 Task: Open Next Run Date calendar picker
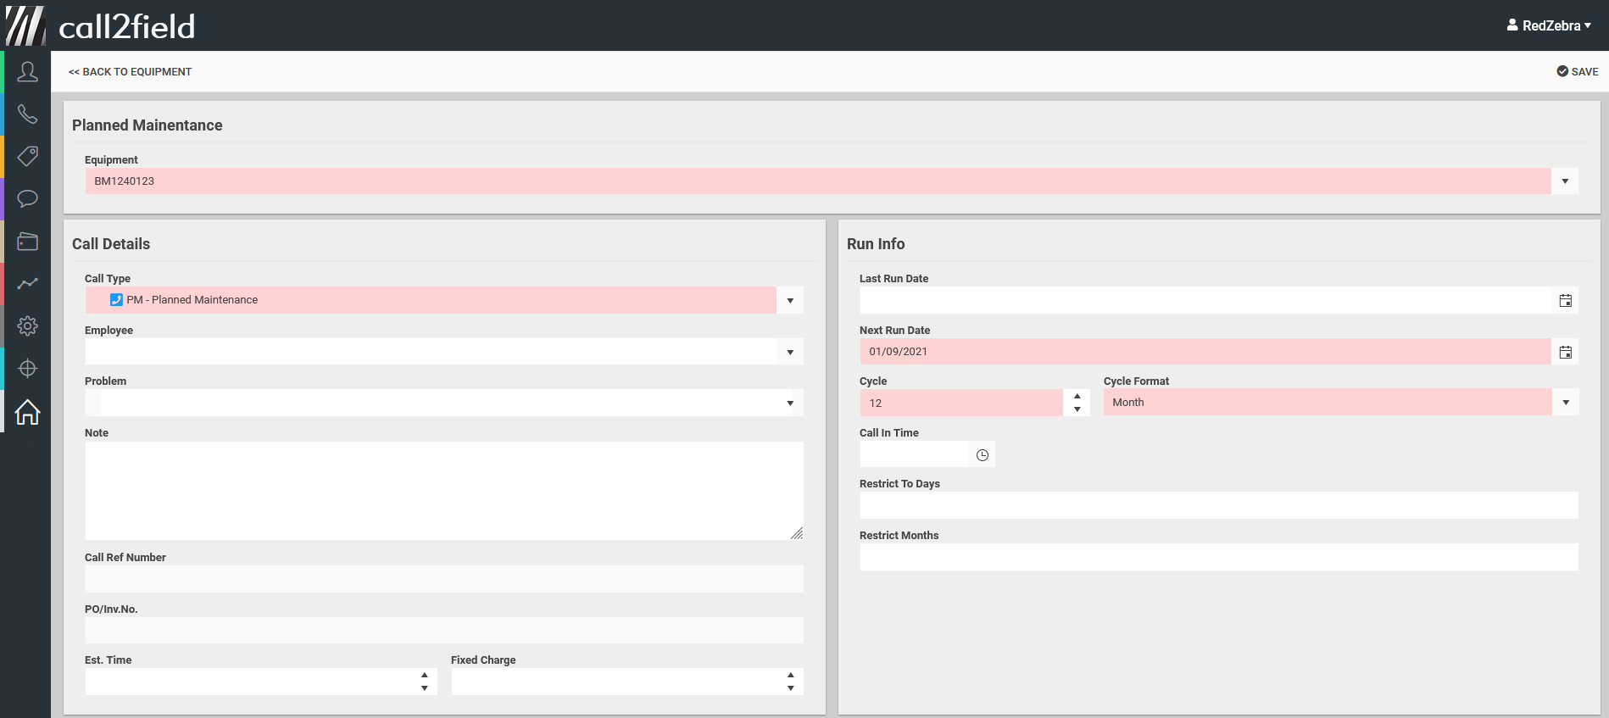click(1565, 352)
